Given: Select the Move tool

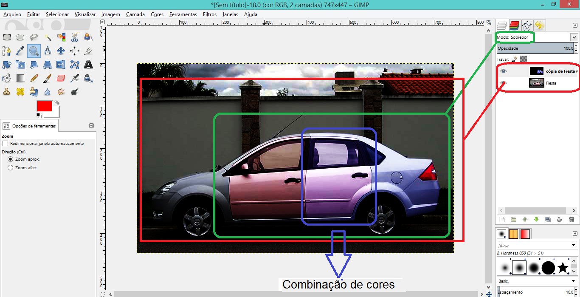Looking at the screenshot, I should [x=61, y=51].
